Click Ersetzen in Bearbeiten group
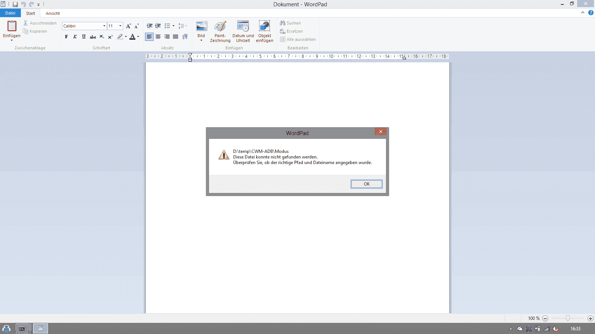Screen dimensions: 595x334 291,31
